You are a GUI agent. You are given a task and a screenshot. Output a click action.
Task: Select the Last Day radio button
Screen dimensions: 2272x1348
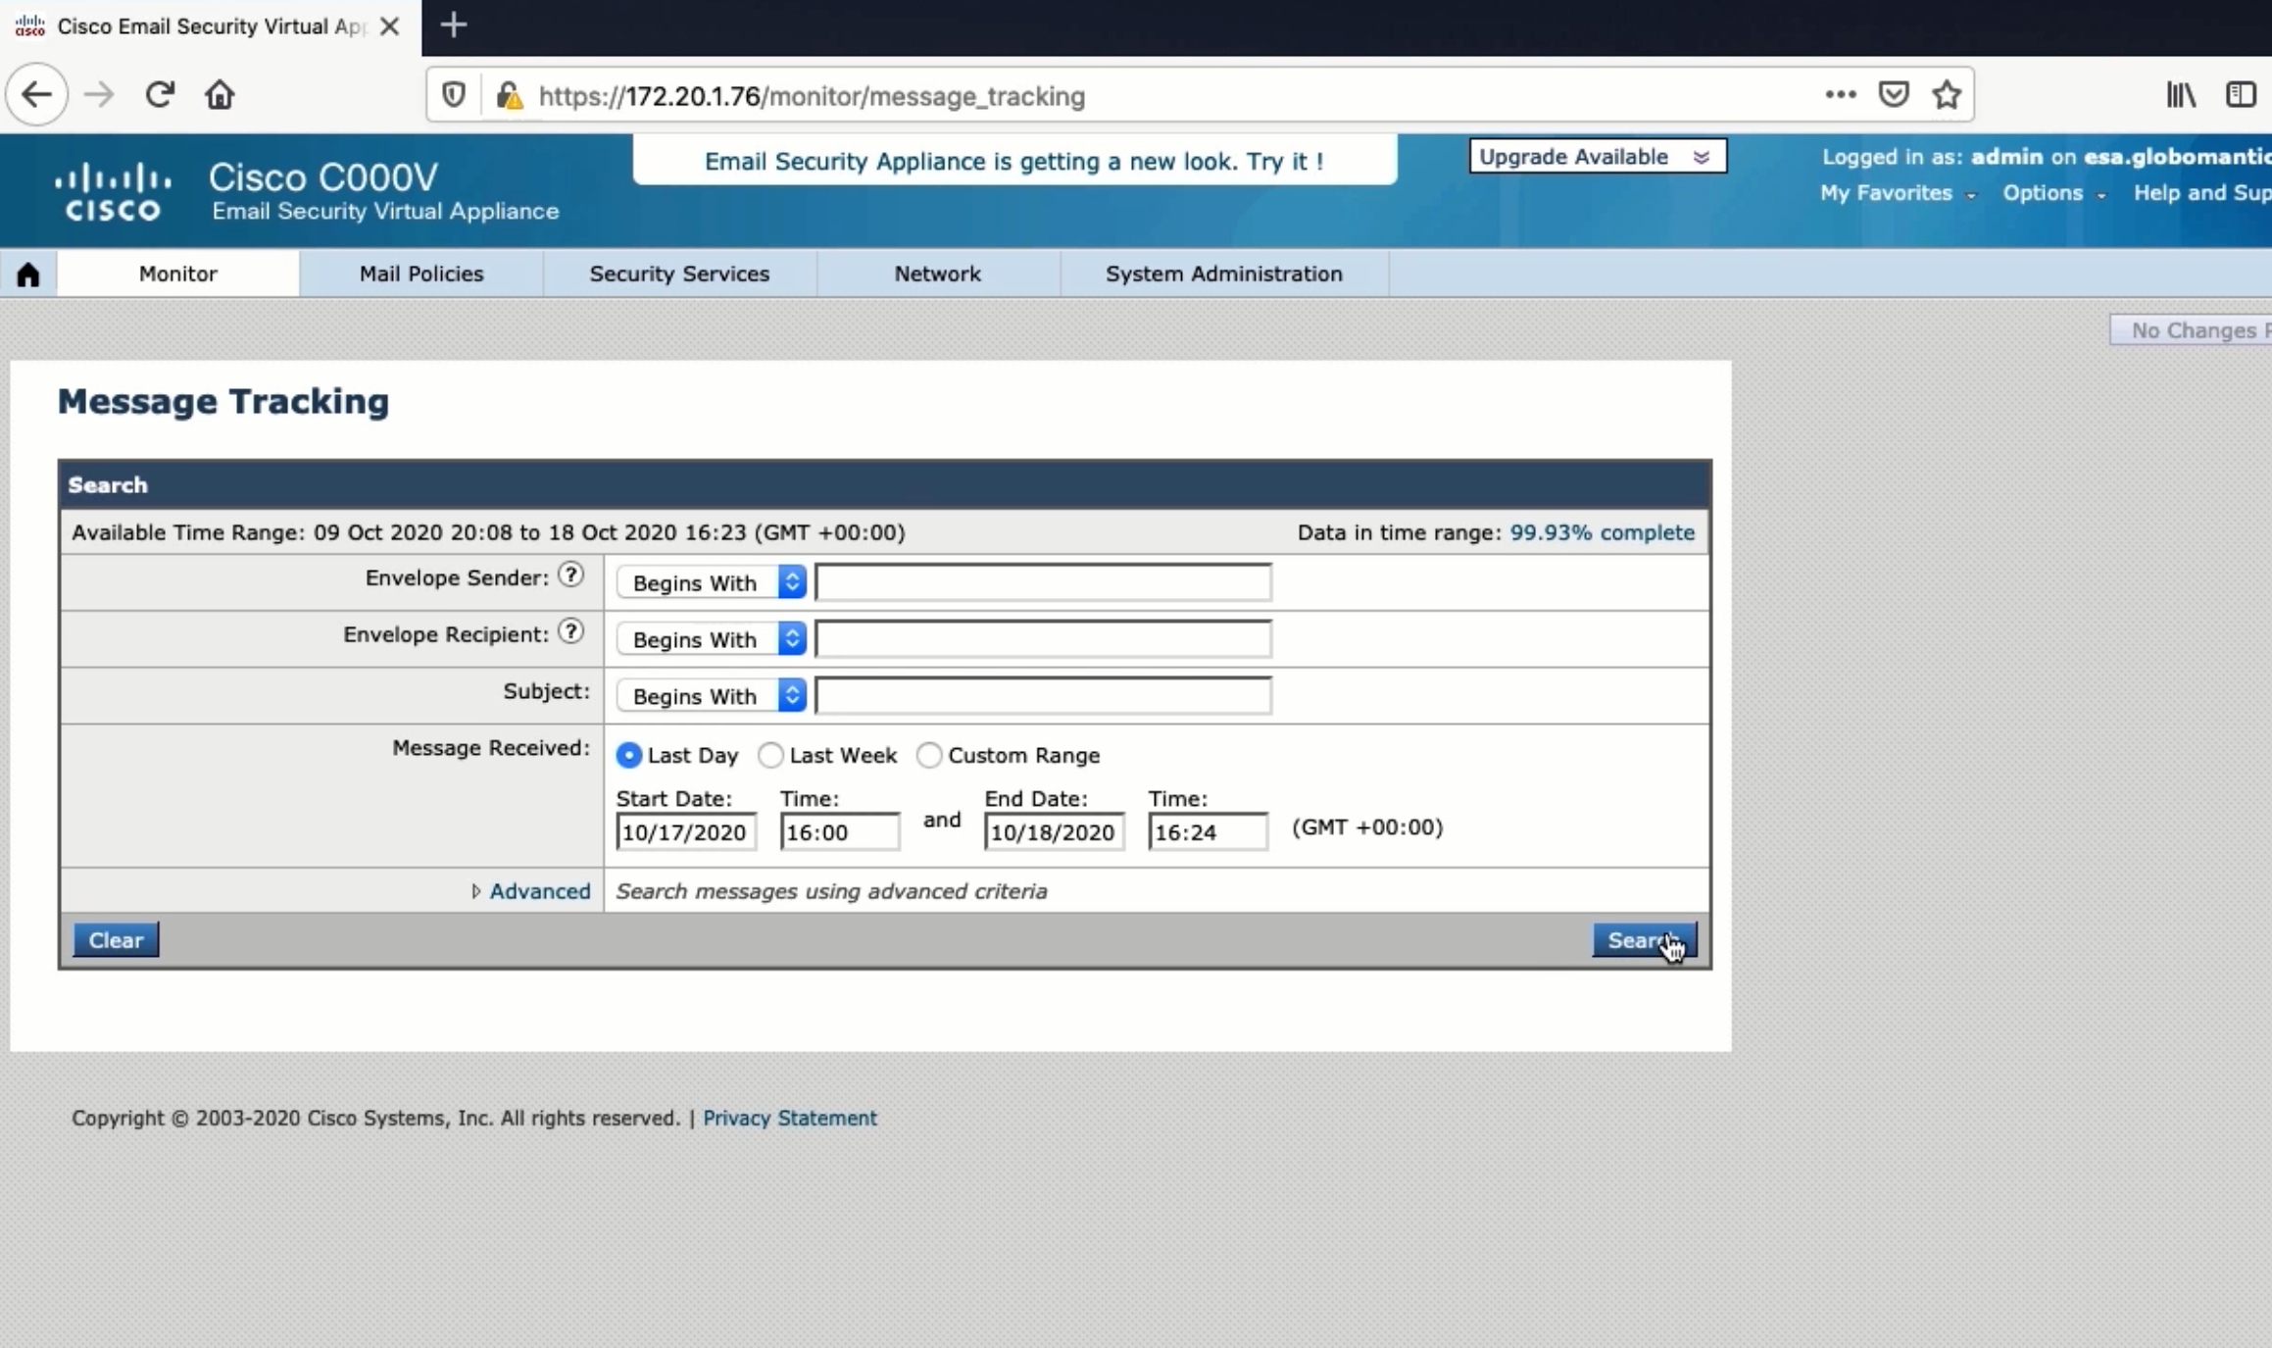pos(629,756)
